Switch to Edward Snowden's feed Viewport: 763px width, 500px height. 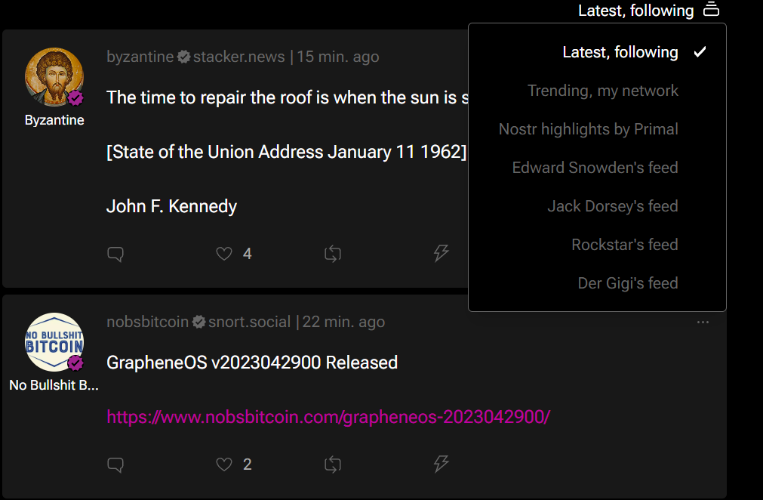pos(595,168)
